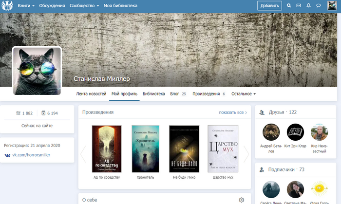The width and height of the screenshot is (341, 204).
Task: Click the cat profile picture
Action: click(x=37, y=71)
